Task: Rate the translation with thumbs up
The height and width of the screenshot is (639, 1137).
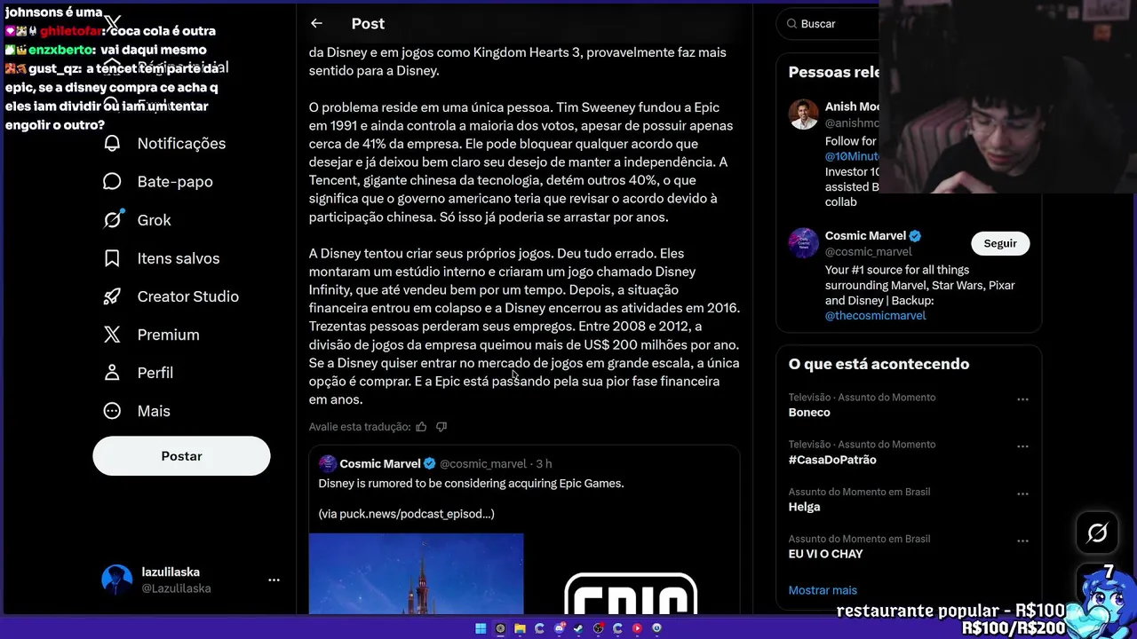Action: pos(421,427)
